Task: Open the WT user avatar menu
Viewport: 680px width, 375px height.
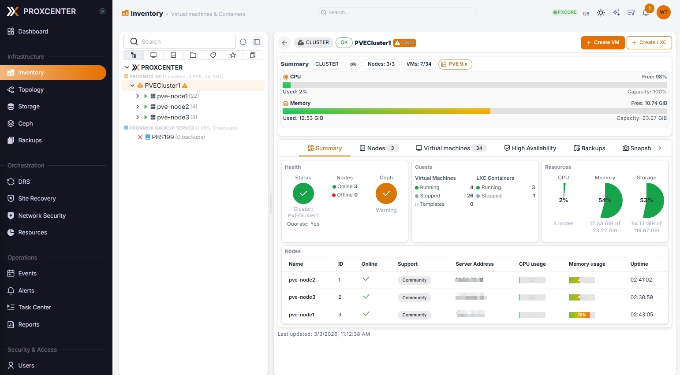Action: tap(663, 12)
